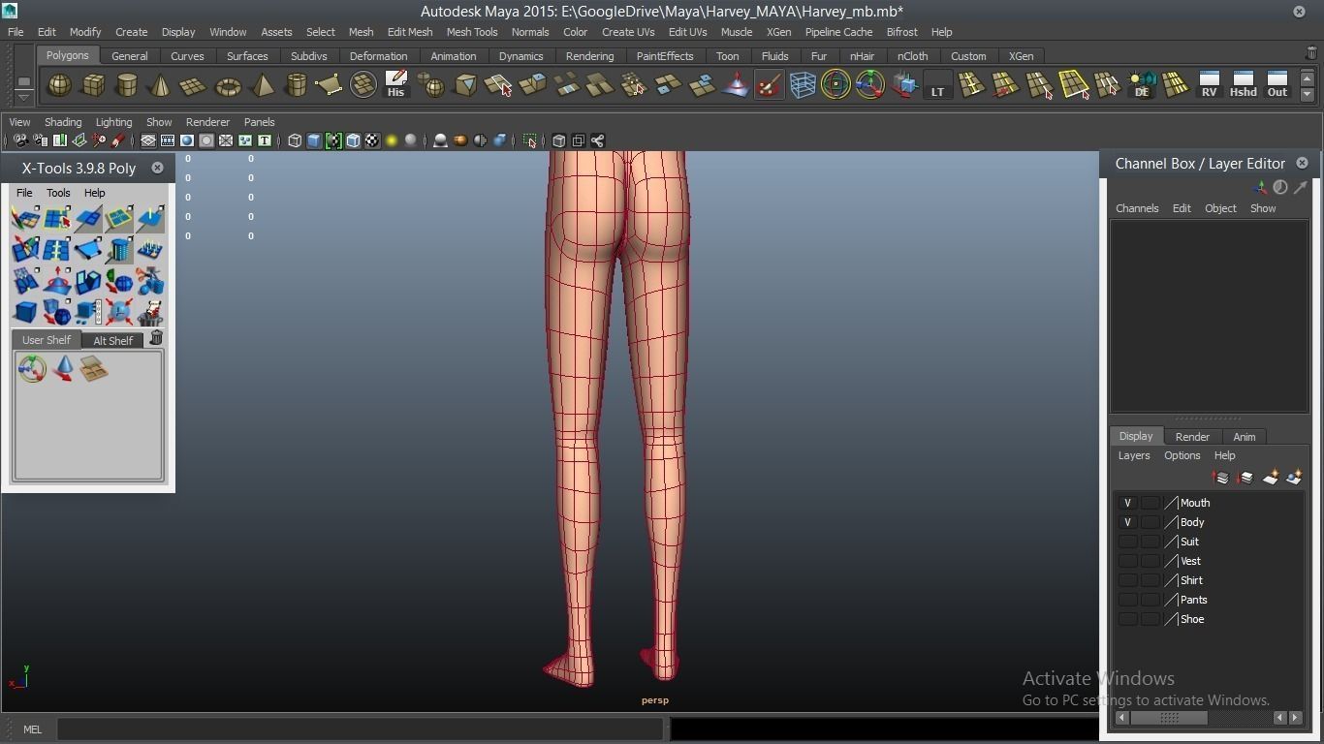Open the Edit Mesh menu
The height and width of the screenshot is (744, 1324).
[x=410, y=32]
